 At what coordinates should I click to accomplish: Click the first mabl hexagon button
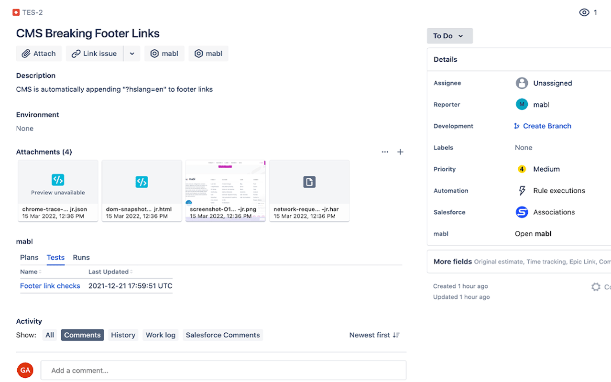pyautogui.click(x=164, y=54)
